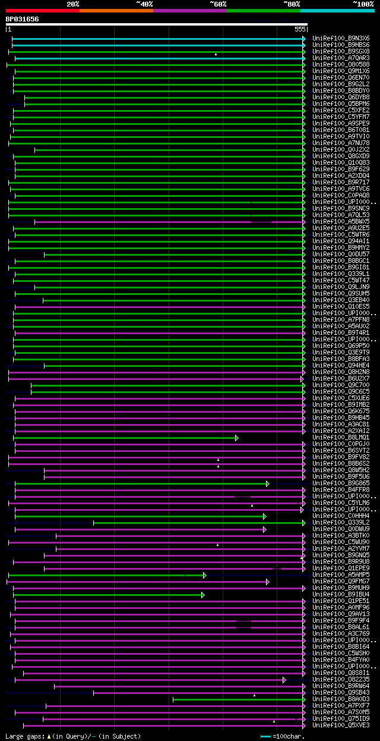The image size is (380, 741).
Task: Click the green bar for UniRef100_B9G865
Action: tap(141, 483)
